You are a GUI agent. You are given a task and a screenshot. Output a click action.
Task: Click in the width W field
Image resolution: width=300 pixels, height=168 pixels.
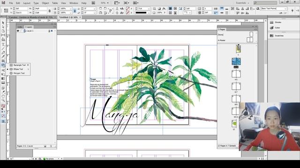[x=41, y=8]
